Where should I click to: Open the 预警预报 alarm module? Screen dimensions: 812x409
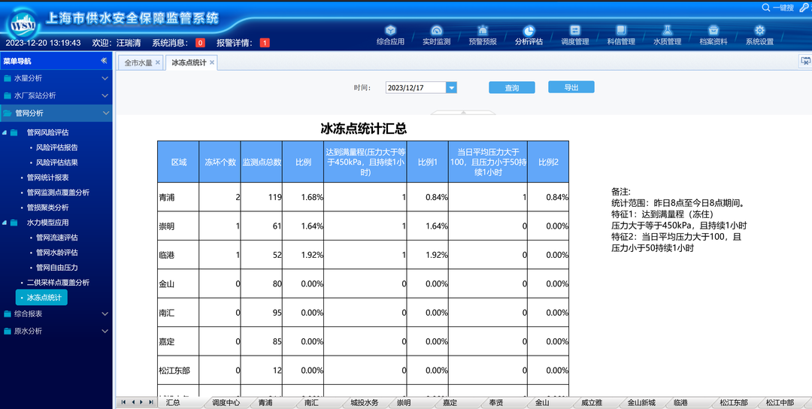tap(483, 35)
